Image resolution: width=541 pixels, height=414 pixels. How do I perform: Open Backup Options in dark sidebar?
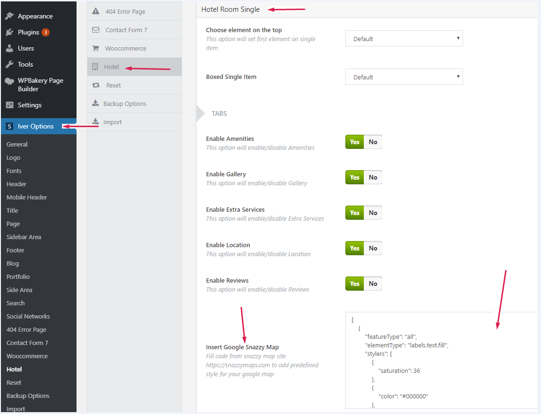pos(27,396)
